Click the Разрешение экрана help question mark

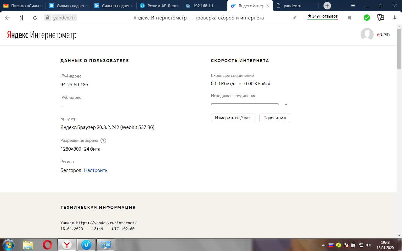pos(103,141)
